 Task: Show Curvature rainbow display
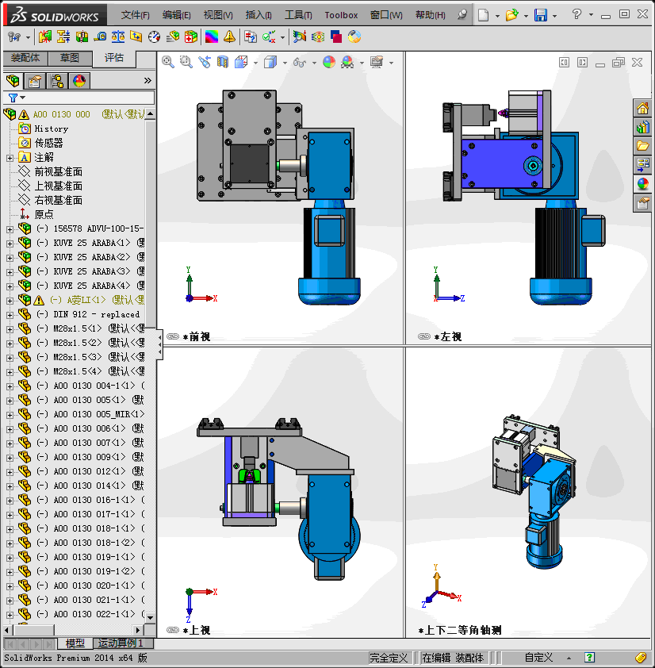pyautogui.click(x=212, y=37)
